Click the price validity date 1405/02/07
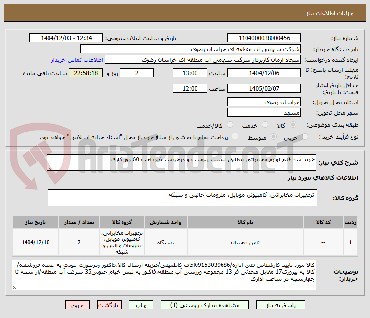Image resolution: width=370 pixels, height=318 pixels. (x=264, y=88)
